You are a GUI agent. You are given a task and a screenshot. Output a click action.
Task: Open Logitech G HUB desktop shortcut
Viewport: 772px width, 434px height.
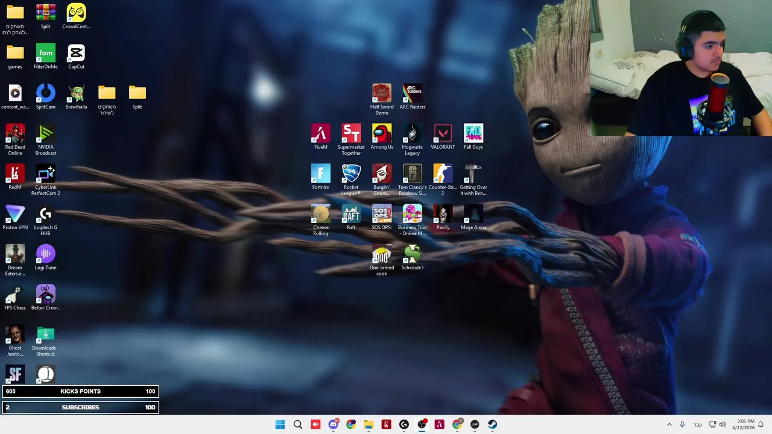(x=45, y=221)
